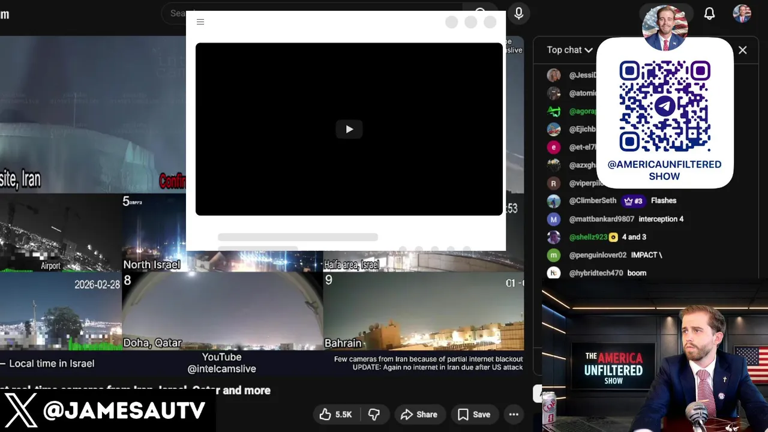The image size is (768, 432).
Task: Select the 'Flashes' chat message
Action: click(x=664, y=201)
